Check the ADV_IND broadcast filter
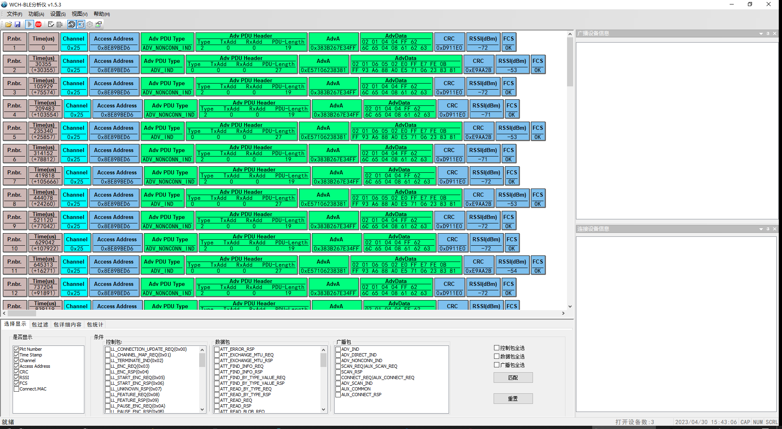The image size is (782, 429). click(338, 349)
